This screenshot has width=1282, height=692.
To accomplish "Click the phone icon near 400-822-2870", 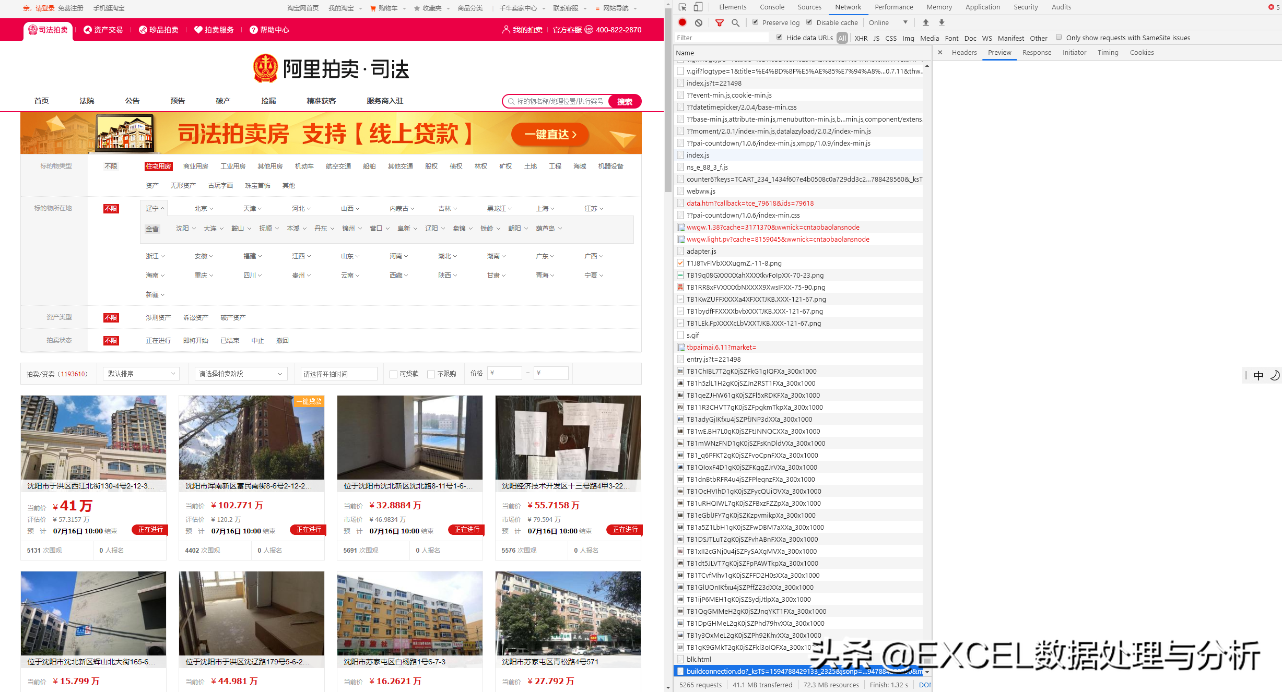I will (589, 30).
